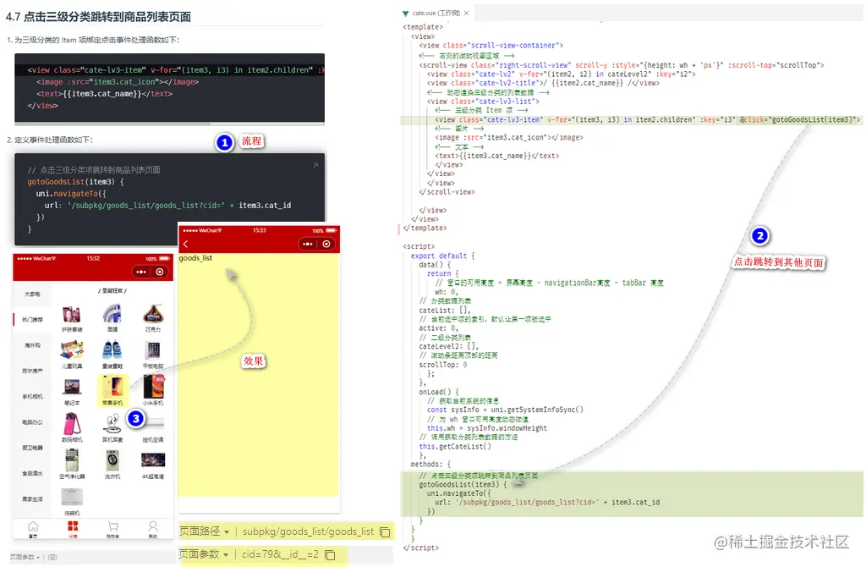Tap the 儿童玩具 product thumbnail
Screen dimensions: 866x567
point(72,350)
